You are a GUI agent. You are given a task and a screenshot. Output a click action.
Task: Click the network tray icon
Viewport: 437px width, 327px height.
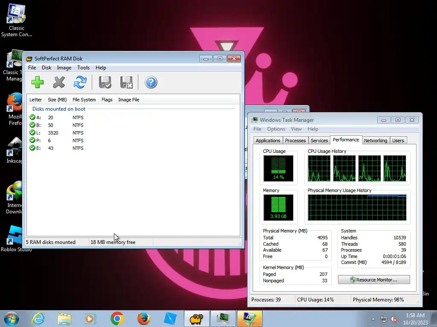tap(384, 319)
